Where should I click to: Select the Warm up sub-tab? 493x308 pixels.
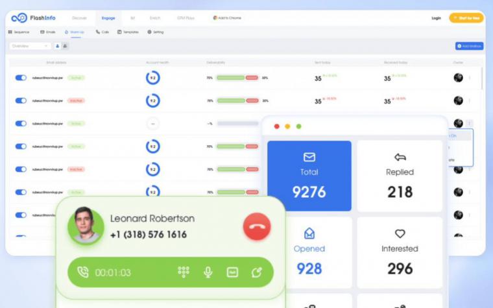tap(75, 32)
